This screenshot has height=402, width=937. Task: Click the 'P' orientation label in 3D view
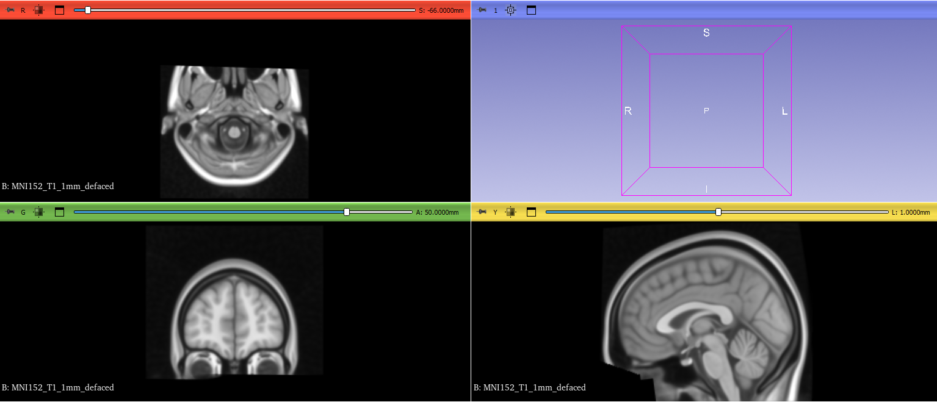[706, 110]
